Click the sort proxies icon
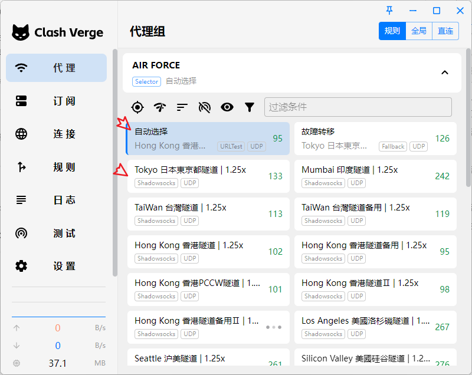Viewport: 472px width, 375px height. tap(182, 107)
